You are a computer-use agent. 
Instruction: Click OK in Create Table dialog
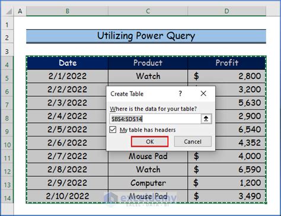coord(149,142)
